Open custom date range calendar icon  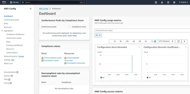tap(155, 41)
